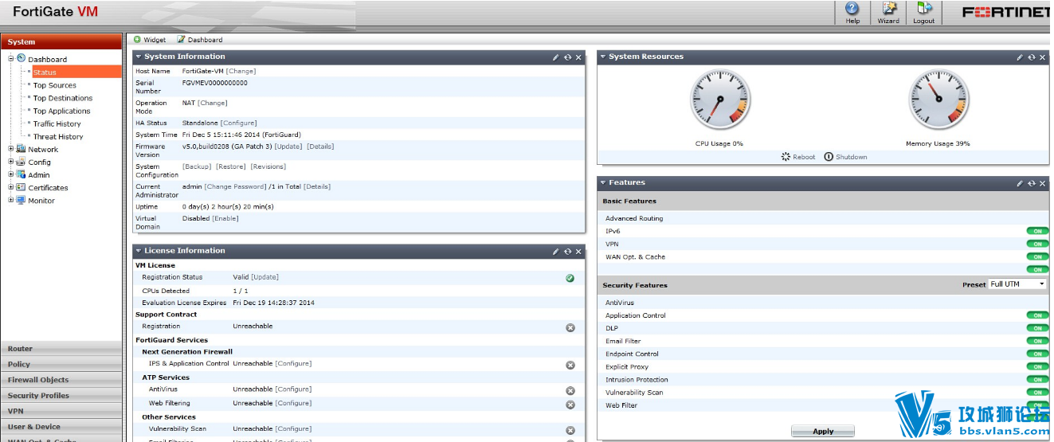Click the Apply button in Features
This screenshot has width=1054, height=442.
(823, 431)
